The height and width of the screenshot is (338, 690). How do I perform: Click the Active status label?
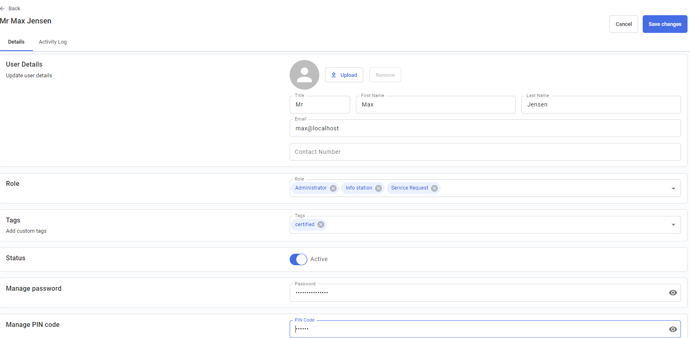pos(319,259)
